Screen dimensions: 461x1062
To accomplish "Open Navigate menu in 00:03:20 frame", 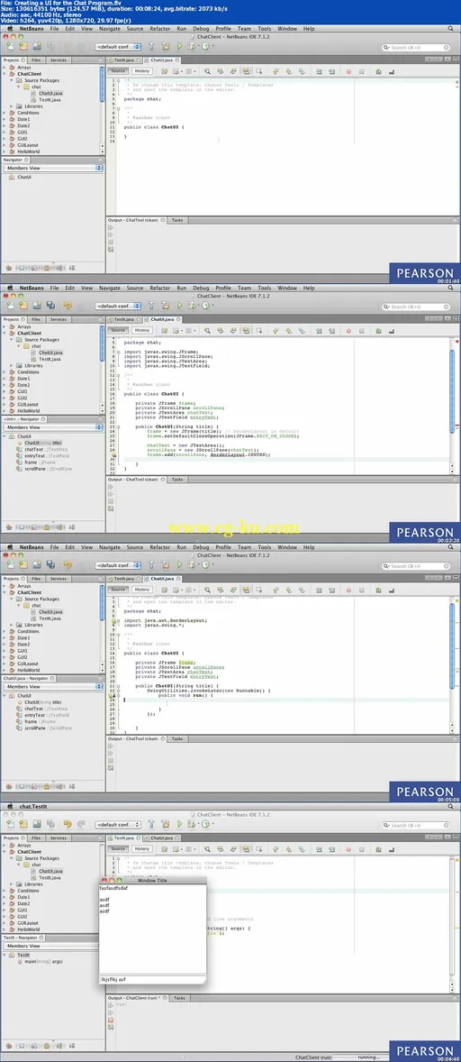I will pyautogui.click(x=110, y=288).
